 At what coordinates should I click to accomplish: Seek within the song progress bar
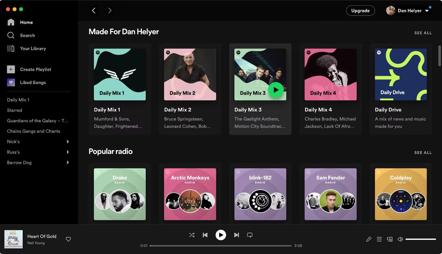click(x=221, y=246)
